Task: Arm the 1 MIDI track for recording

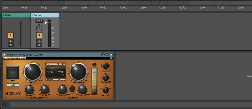Action: click(11, 45)
